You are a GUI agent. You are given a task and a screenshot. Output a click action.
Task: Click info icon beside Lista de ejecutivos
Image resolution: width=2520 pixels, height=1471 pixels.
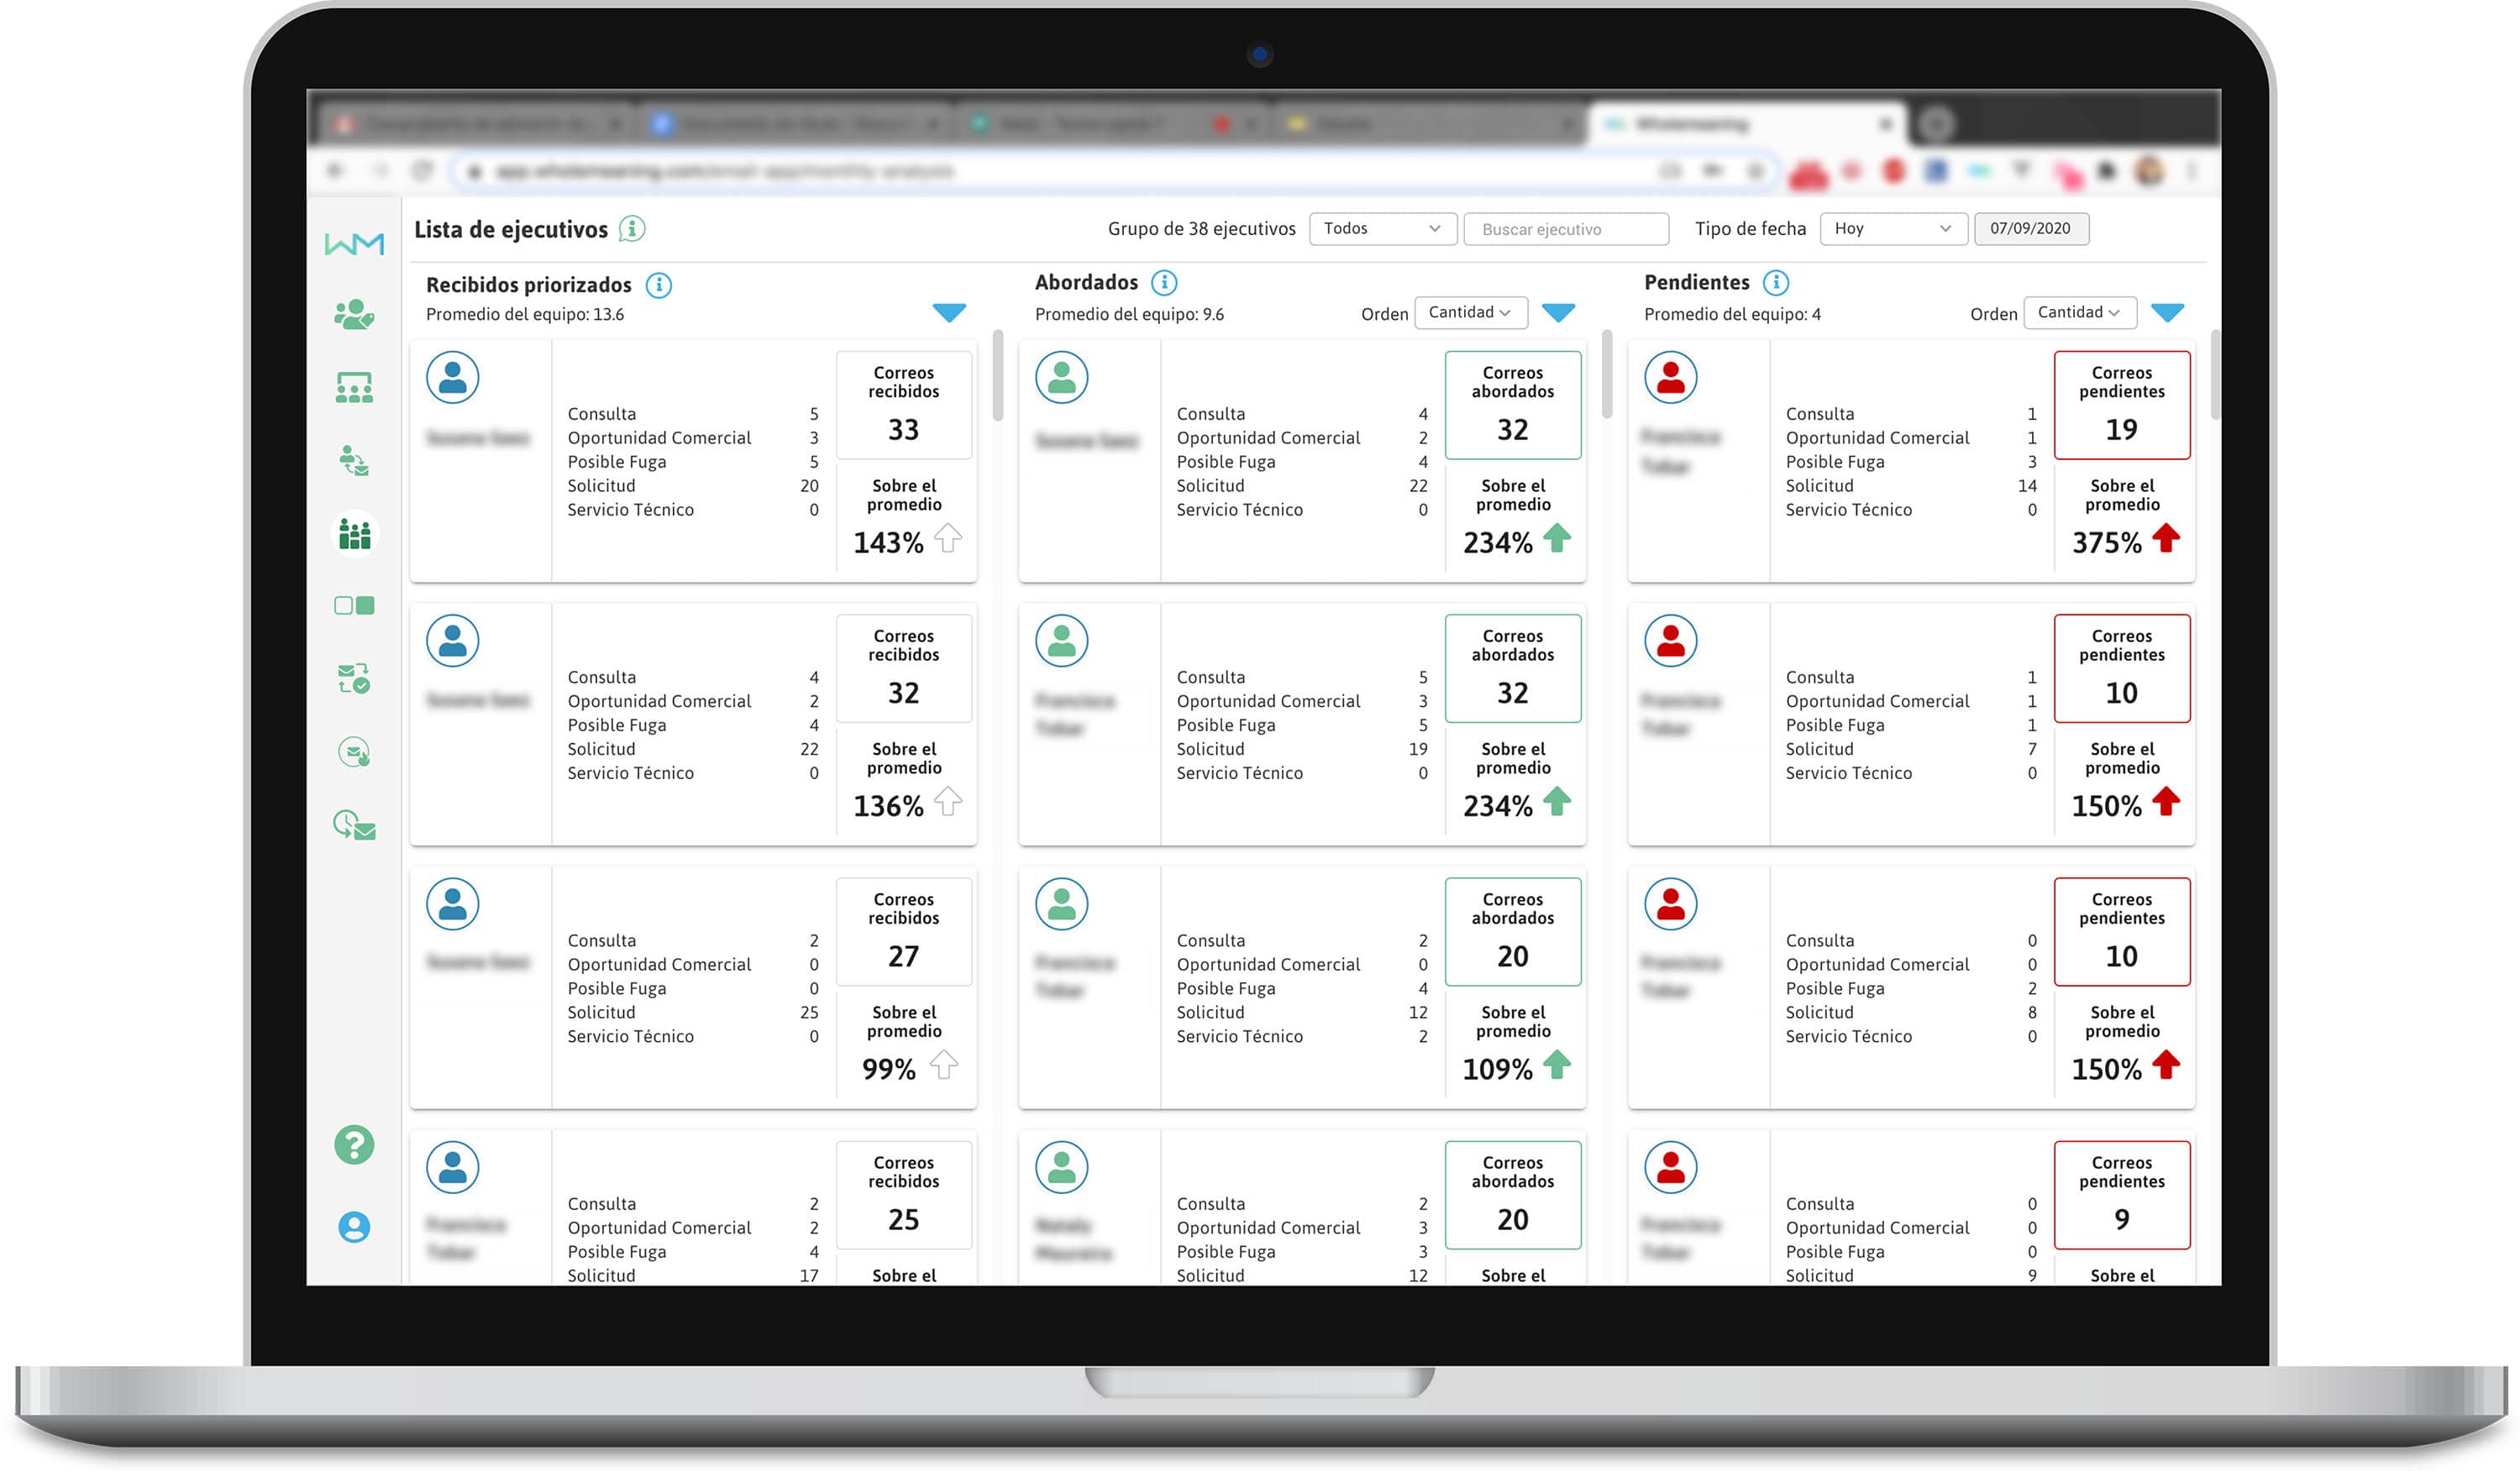pyautogui.click(x=632, y=229)
